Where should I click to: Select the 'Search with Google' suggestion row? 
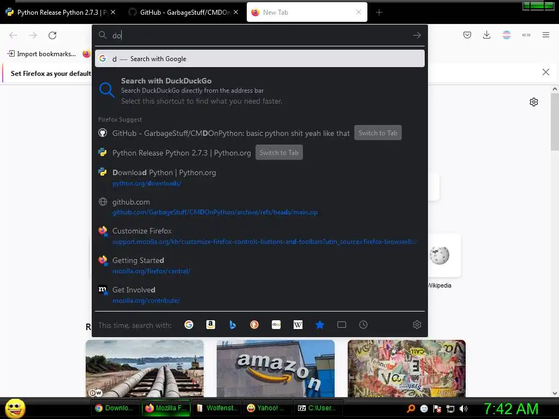259,59
